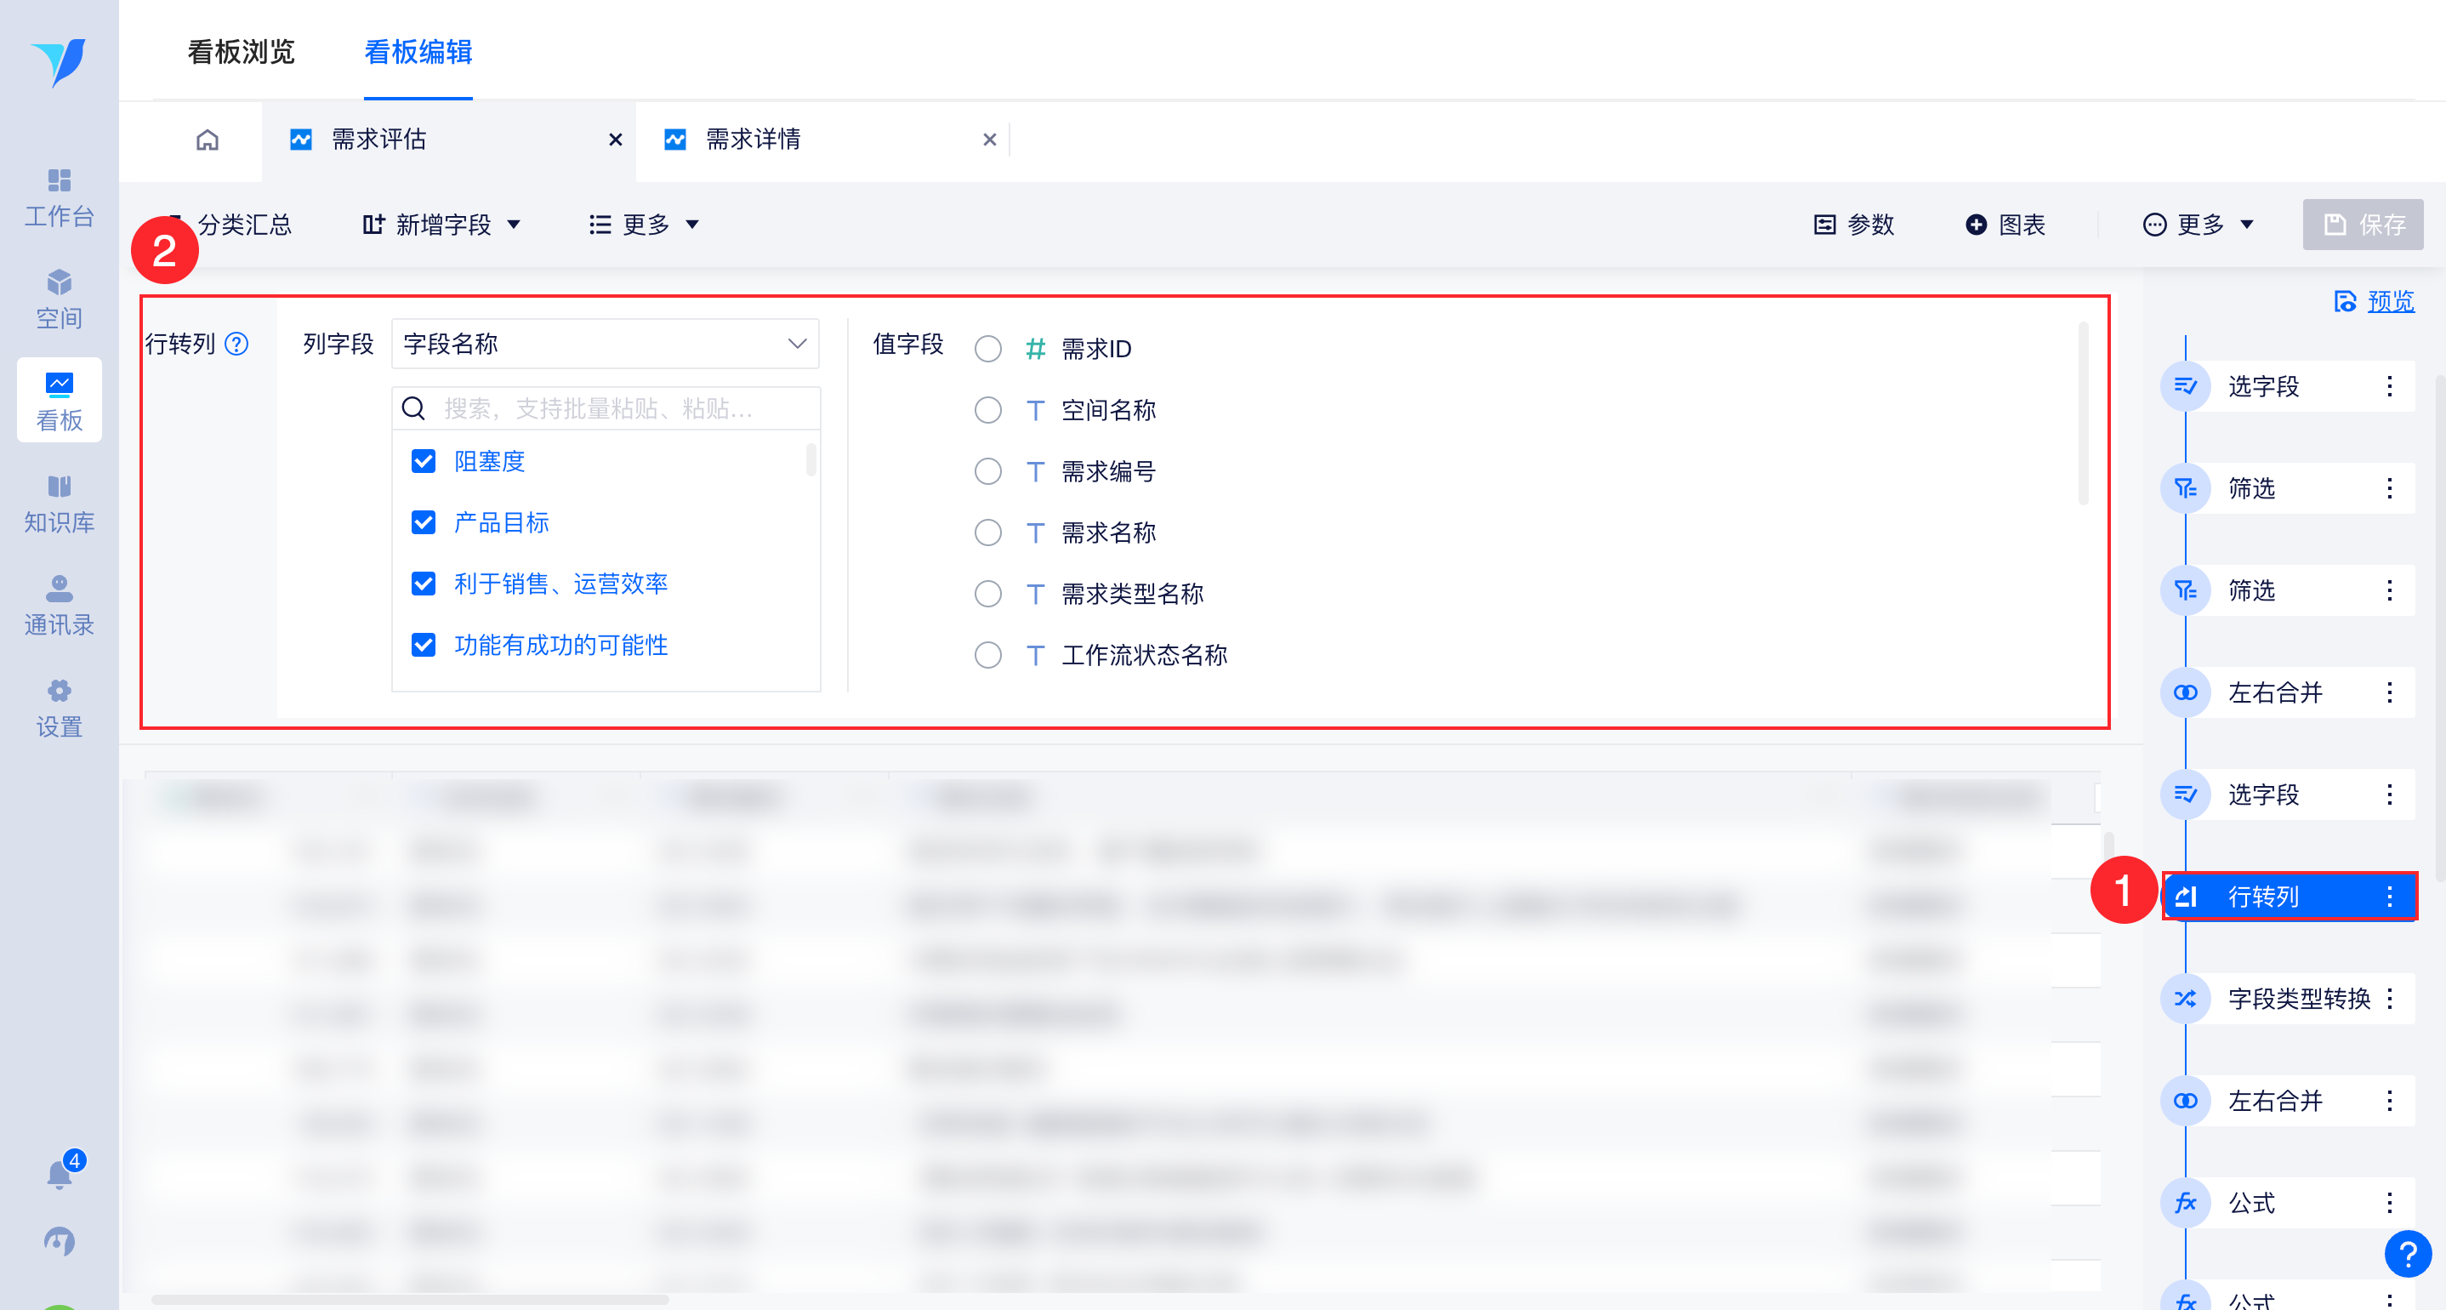Viewport: 2446px width, 1310px height.
Task: Click the notification bell icon
Action: (59, 1174)
